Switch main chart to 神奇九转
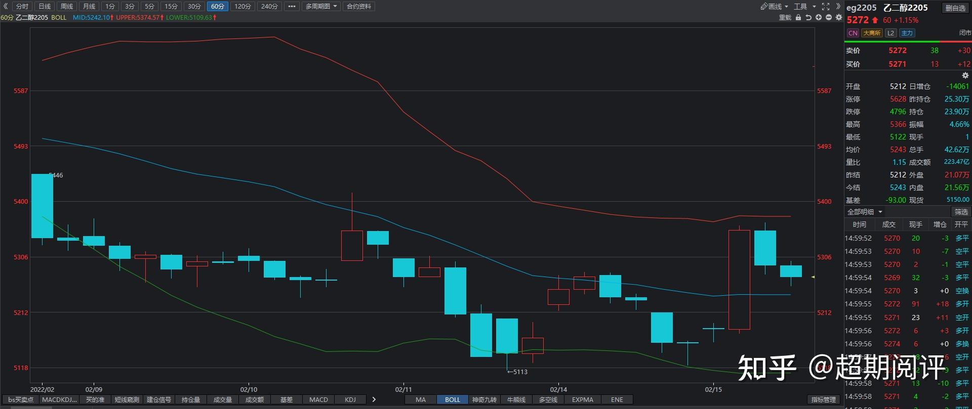Image resolution: width=972 pixels, height=409 pixels. click(x=484, y=399)
